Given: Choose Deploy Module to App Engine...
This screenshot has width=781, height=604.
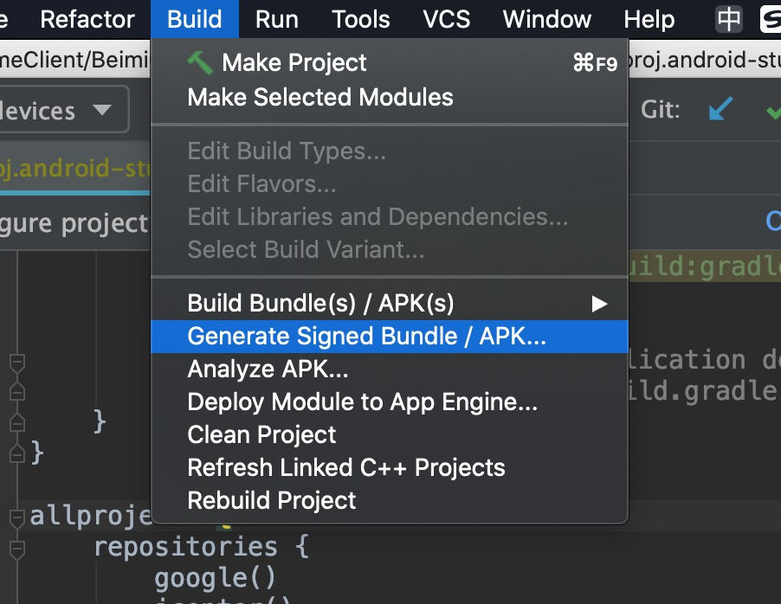Looking at the screenshot, I should pyautogui.click(x=390, y=402).
